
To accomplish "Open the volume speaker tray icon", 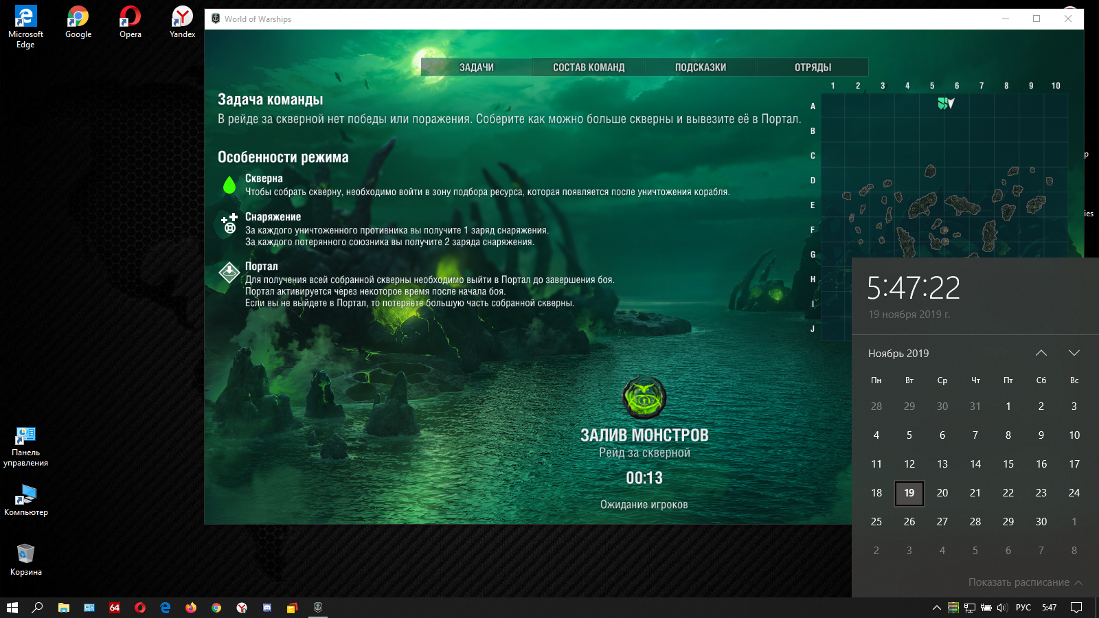I will pyautogui.click(x=1002, y=608).
